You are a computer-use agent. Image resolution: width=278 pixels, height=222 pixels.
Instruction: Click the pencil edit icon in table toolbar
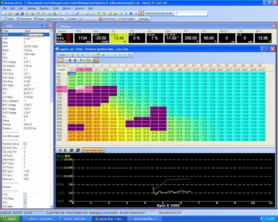click(x=93, y=55)
